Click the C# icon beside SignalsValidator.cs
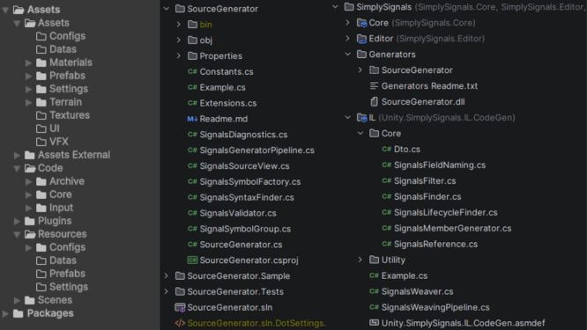The width and height of the screenshot is (587, 330). 192,213
